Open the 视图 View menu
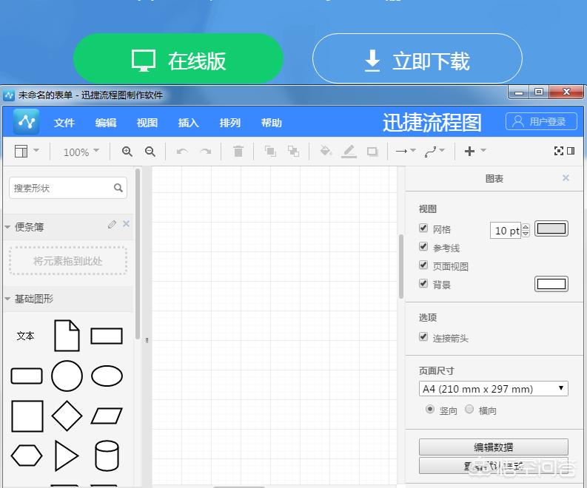This screenshot has height=488, width=587. (x=147, y=123)
